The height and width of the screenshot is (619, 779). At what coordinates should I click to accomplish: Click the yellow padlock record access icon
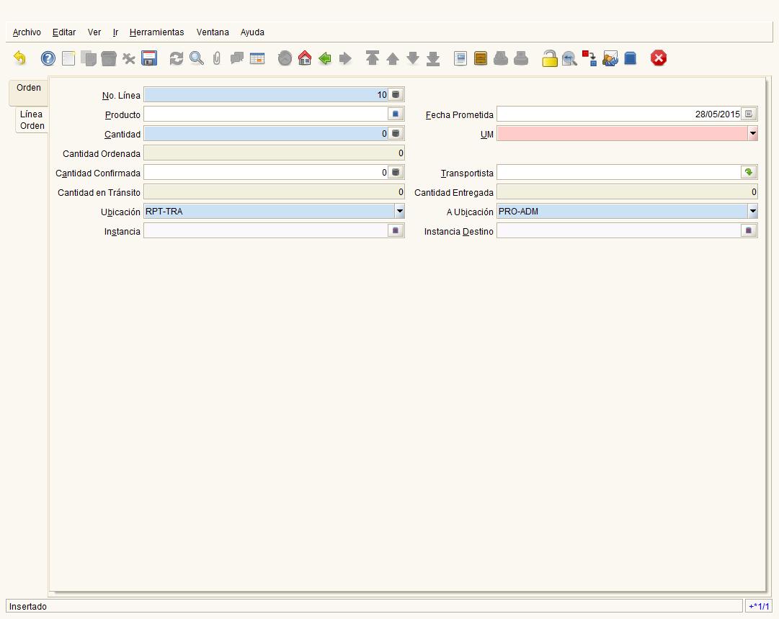(x=549, y=58)
